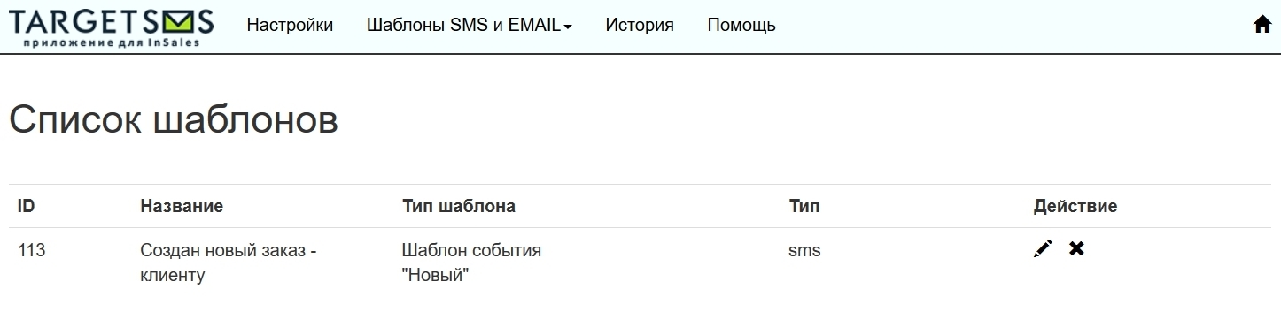1281x335 pixels.
Task: Click the Тип column header
Action: (804, 206)
